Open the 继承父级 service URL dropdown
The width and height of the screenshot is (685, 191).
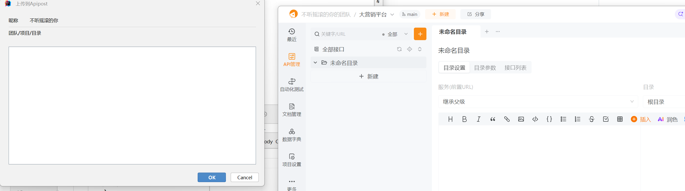pos(538,102)
